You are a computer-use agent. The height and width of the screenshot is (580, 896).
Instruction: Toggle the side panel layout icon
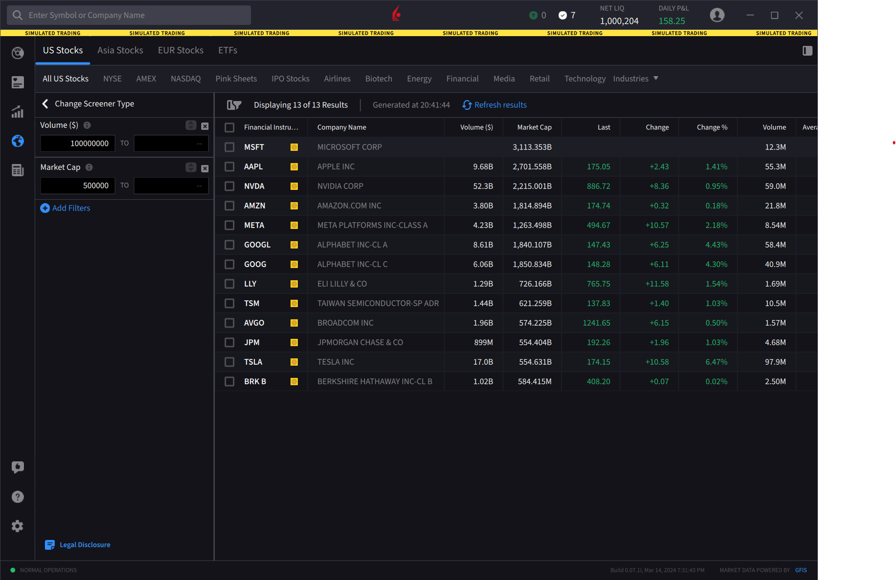tap(807, 51)
